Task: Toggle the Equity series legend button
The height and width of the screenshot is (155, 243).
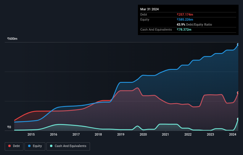Action: (x=35, y=146)
